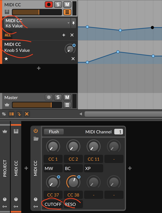Click the CC 37 assignment label

coord(53,195)
